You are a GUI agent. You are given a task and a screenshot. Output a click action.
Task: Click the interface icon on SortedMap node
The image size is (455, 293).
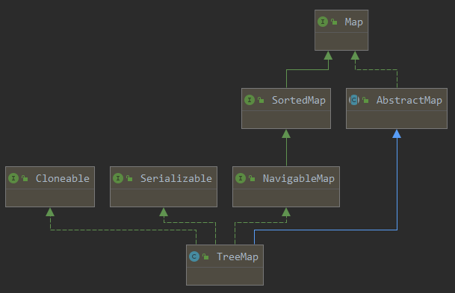(x=250, y=100)
